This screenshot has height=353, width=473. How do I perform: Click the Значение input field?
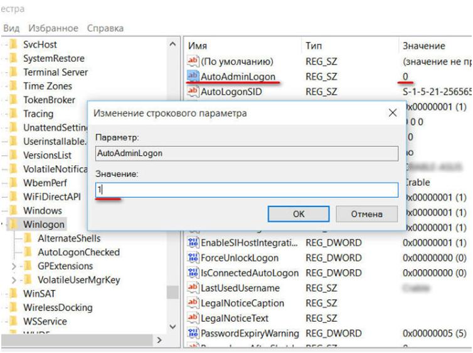247,190
